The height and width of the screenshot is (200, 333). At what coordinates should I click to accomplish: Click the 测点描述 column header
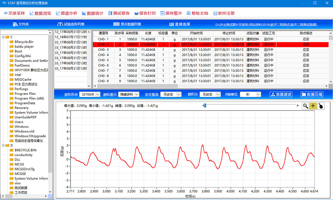(306, 33)
